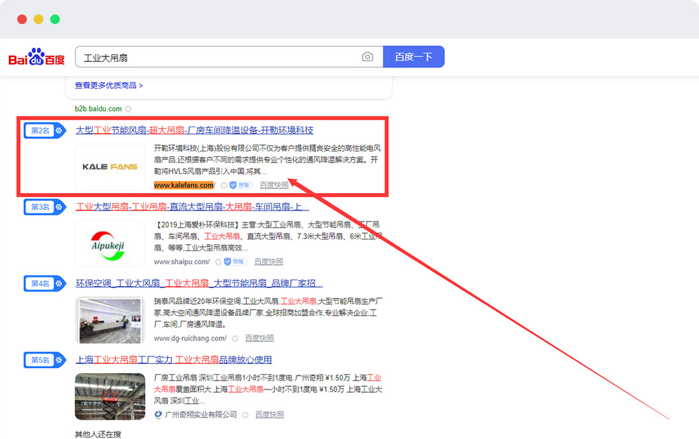Screen dimensions: 699x439
Task: Click 广州奇翔实业有限公司 company link
Action: 201,414
